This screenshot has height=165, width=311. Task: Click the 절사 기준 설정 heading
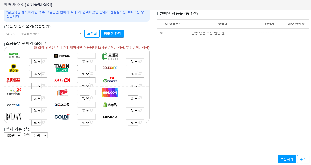point(18,129)
